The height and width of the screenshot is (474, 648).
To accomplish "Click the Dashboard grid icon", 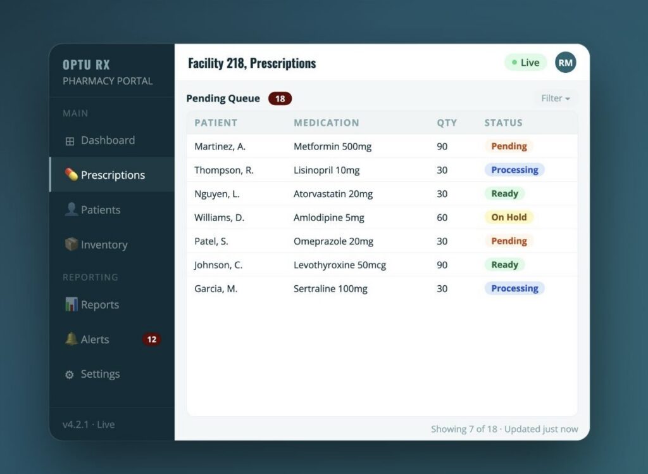I will point(70,141).
